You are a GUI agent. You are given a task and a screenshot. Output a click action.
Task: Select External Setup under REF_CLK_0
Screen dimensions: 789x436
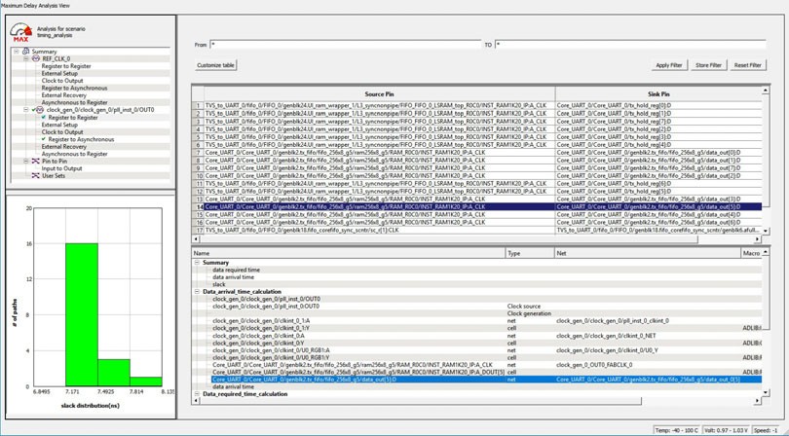[x=59, y=73]
